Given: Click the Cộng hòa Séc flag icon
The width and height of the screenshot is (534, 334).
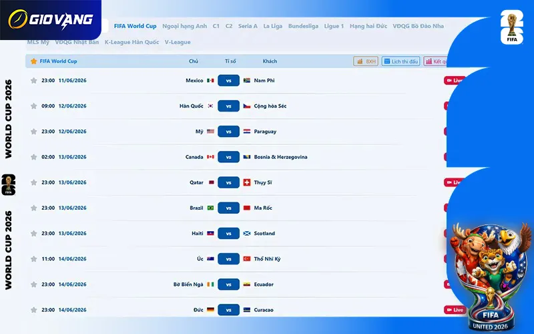Looking at the screenshot, I should (247, 106).
